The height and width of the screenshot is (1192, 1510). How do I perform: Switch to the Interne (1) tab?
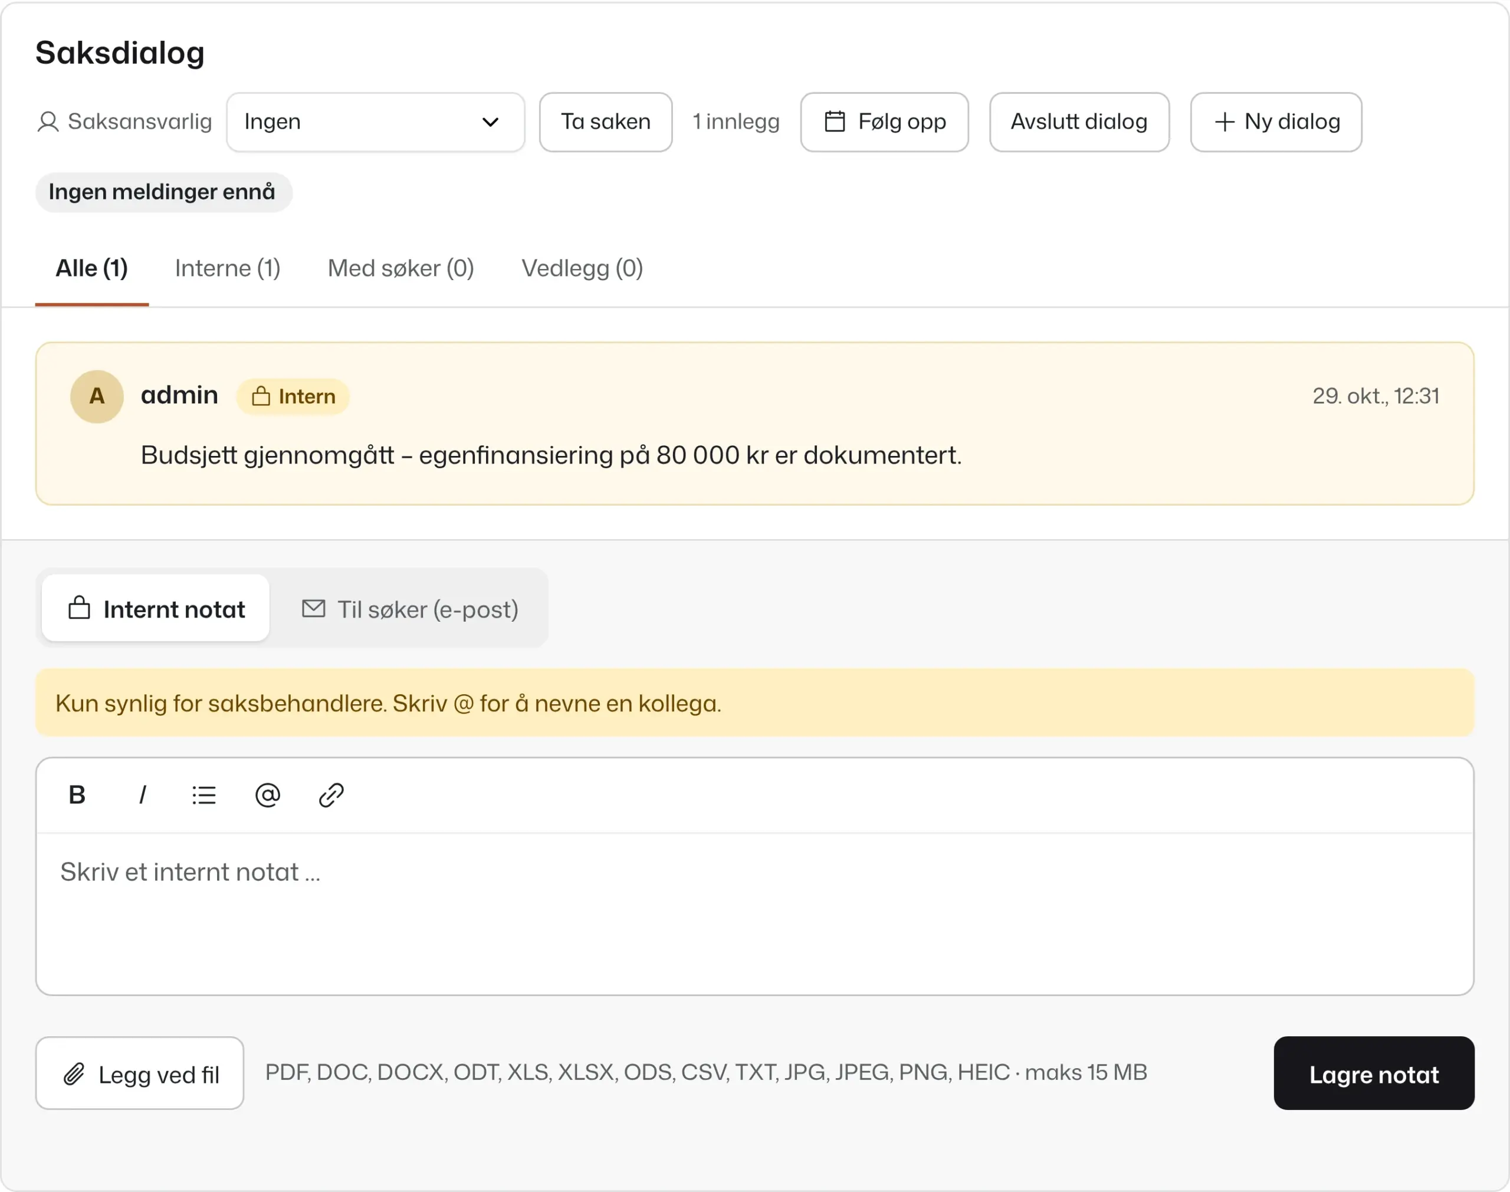coord(228,269)
